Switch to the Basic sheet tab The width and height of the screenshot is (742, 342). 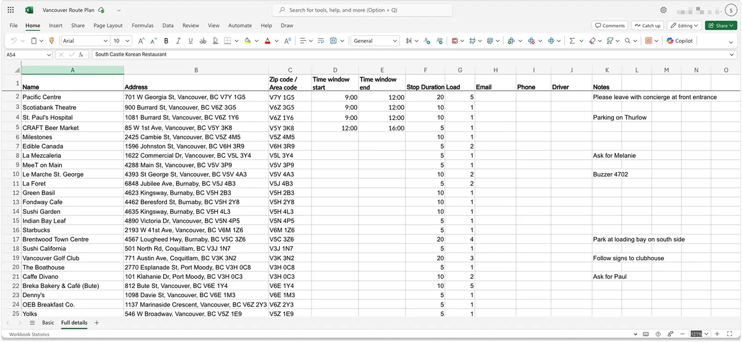pos(48,323)
